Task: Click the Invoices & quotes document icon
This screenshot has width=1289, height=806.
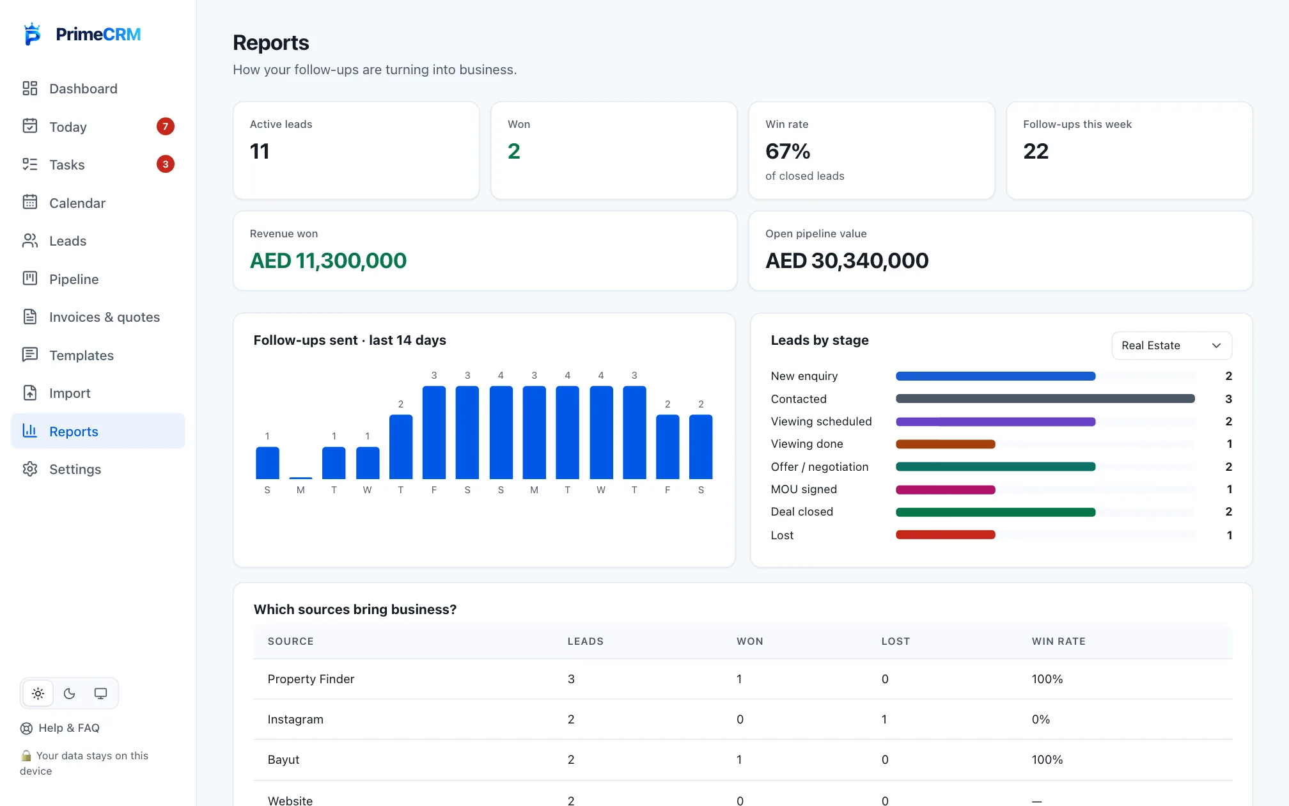Action: pyautogui.click(x=30, y=317)
